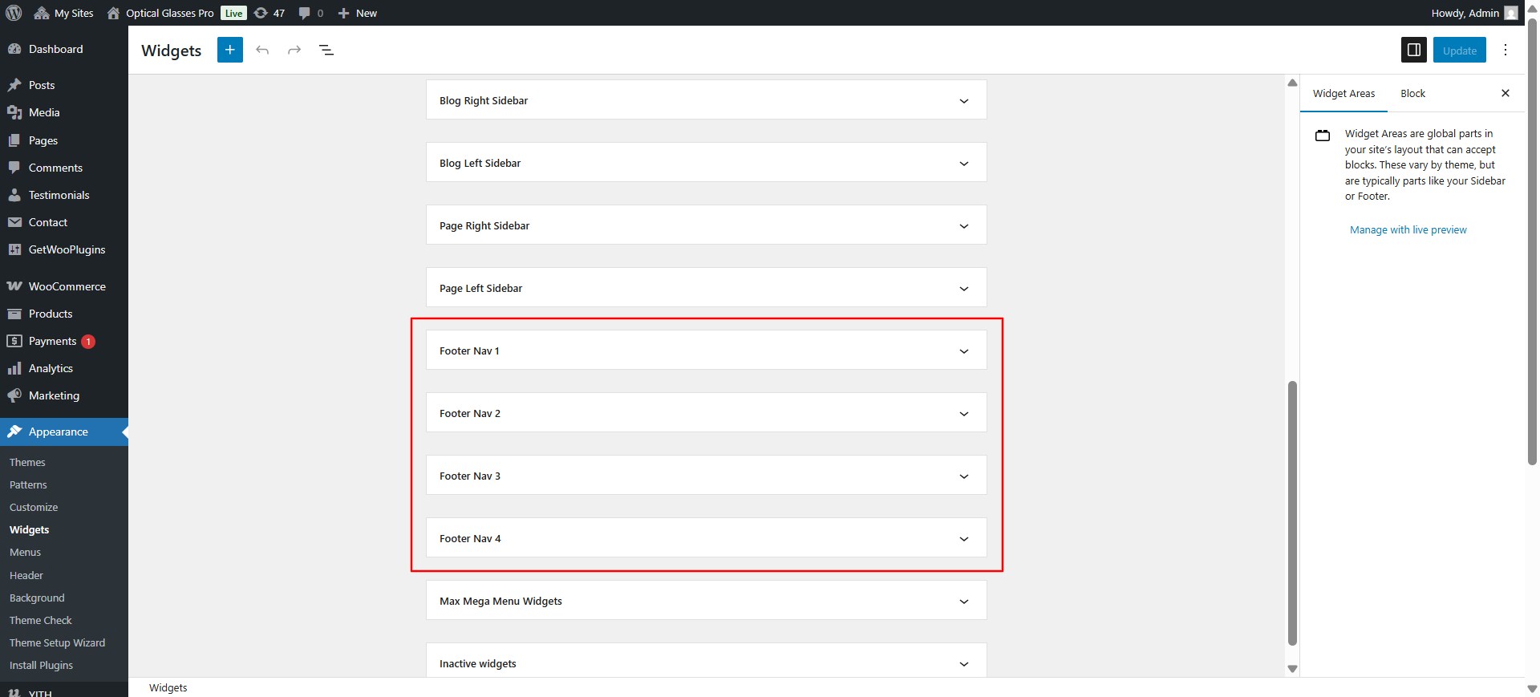Image resolution: width=1540 pixels, height=697 pixels.
Task: Click the editor vertical scrollbar thumb
Action: tap(1292, 513)
